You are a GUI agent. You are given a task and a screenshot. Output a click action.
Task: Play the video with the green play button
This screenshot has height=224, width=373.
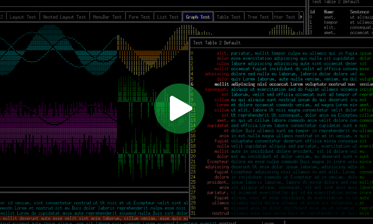point(179,109)
